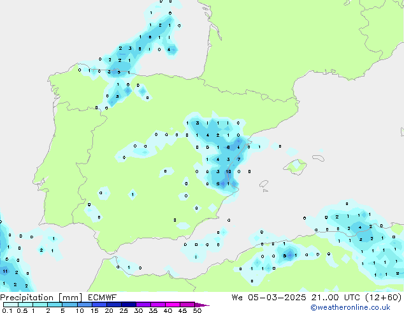The height and width of the screenshot is (313, 404).
Task: Click the legend label "25"
Action: point(124,310)
